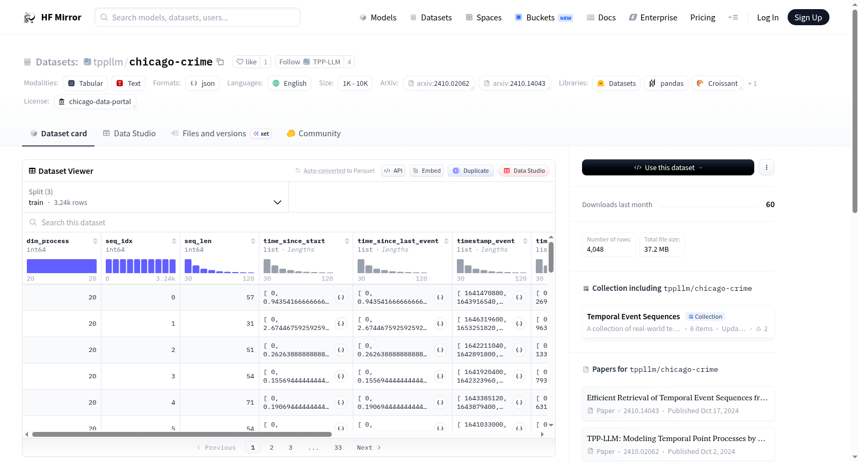The image size is (859, 462).
Task: Click Log In
Action: pos(768,18)
